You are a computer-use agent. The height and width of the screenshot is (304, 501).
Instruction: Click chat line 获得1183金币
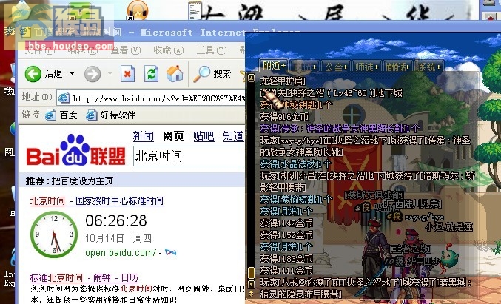pyautogui.click(x=286, y=258)
